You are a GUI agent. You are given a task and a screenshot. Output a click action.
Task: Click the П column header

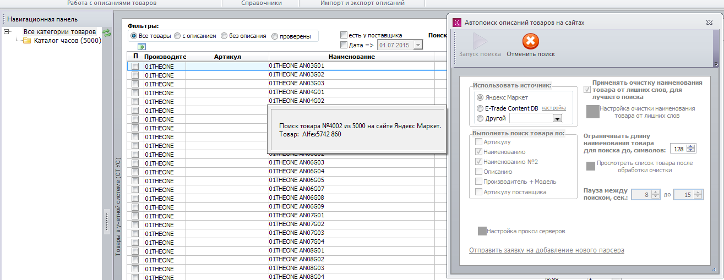(135, 57)
